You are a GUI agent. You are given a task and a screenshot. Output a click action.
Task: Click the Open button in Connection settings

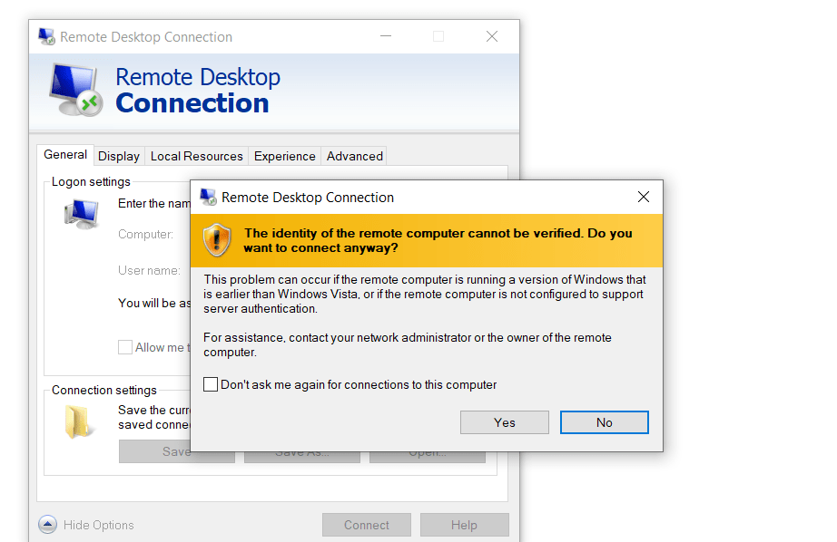428,457
